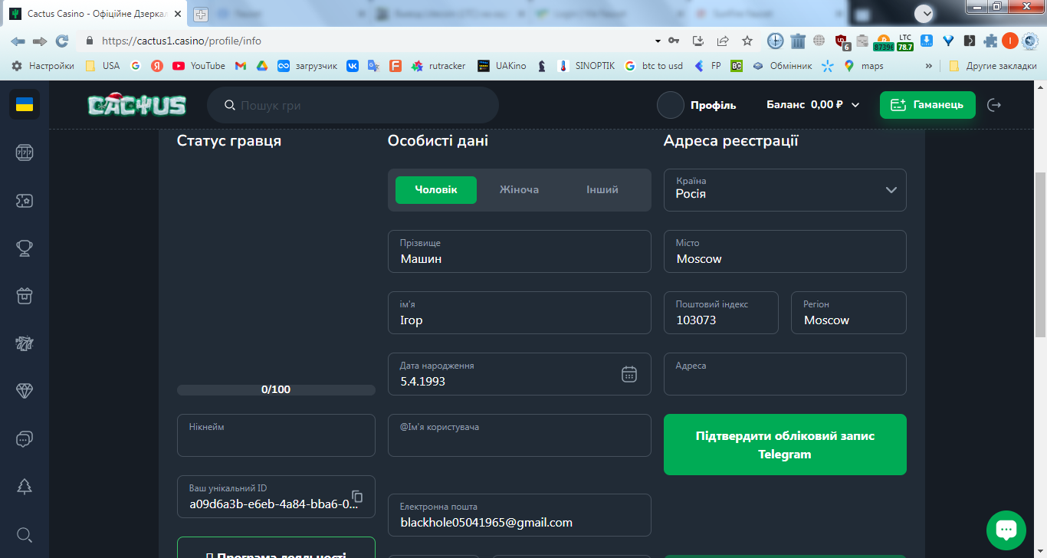Image resolution: width=1047 pixels, height=558 pixels.
Task: Open the gift box icon in sidebar
Action: click(25, 295)
